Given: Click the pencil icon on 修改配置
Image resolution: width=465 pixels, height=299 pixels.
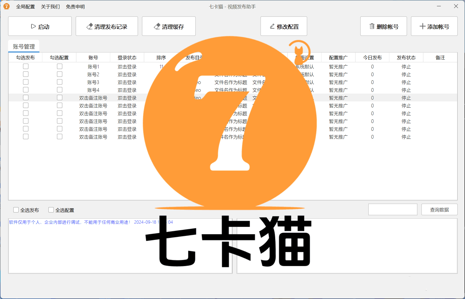Looking at the screenshot, I should pyautogui.click(x=272, y=26).
